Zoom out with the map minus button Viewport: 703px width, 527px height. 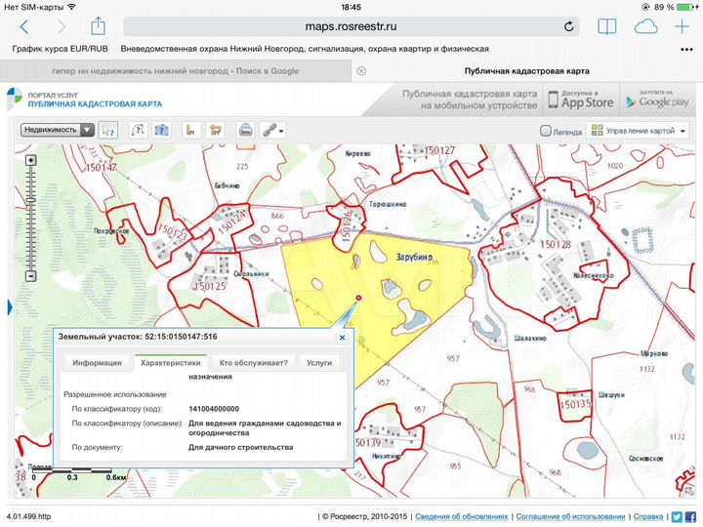30,276
